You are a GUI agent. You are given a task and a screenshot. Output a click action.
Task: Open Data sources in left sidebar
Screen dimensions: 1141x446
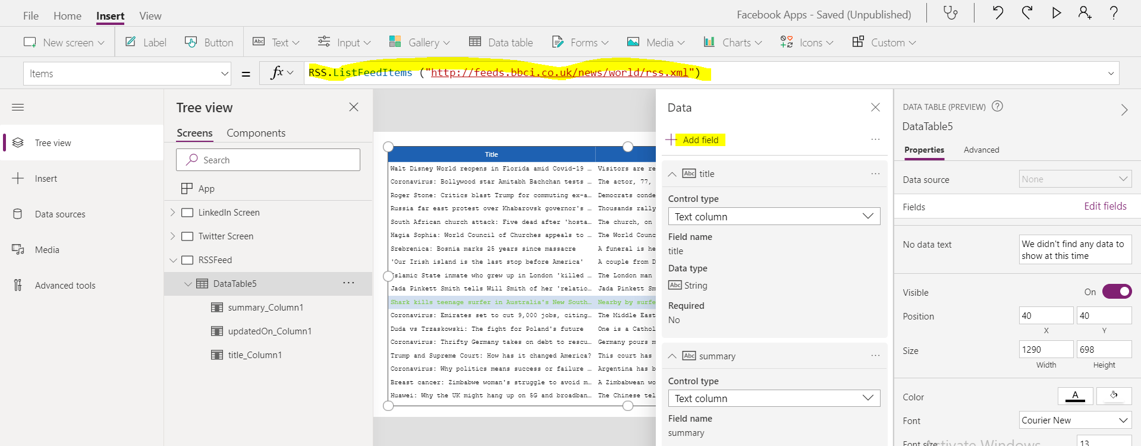[x=82, y=214]
